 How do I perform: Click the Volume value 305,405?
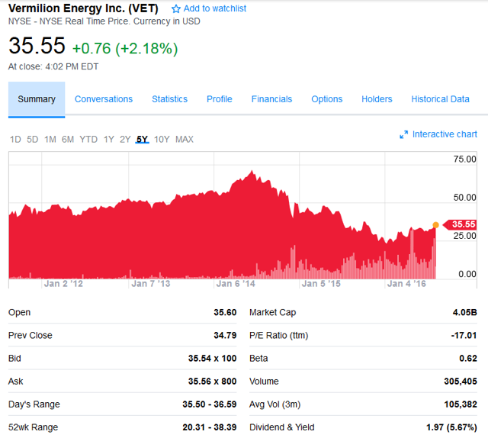pos(461,382)
